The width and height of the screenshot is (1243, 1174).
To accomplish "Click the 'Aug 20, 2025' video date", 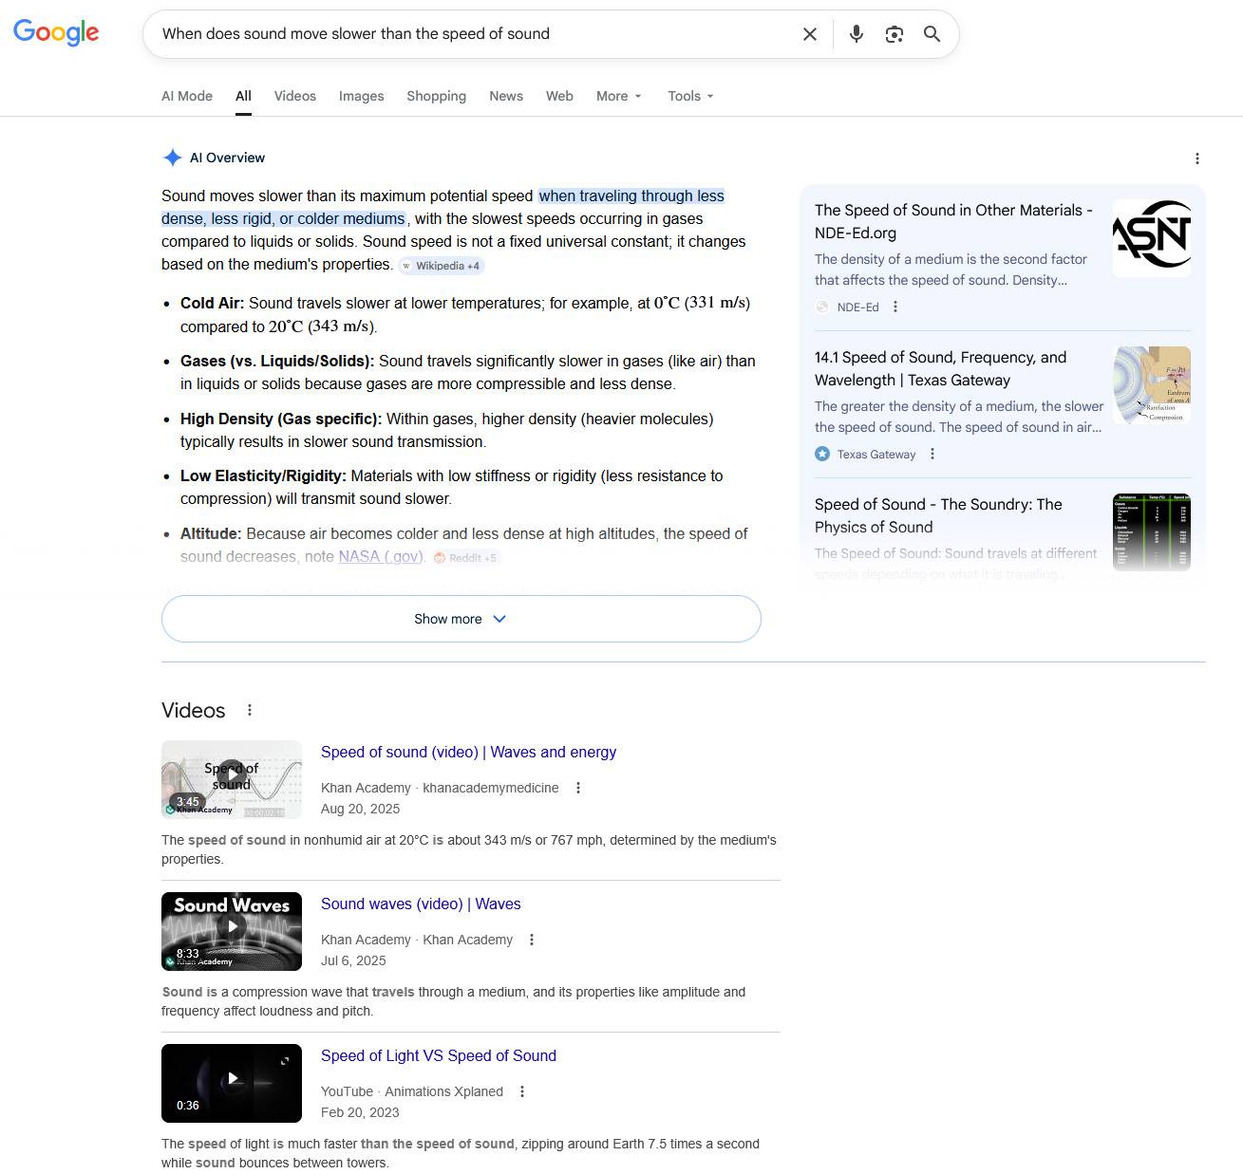I will (361, 809).
